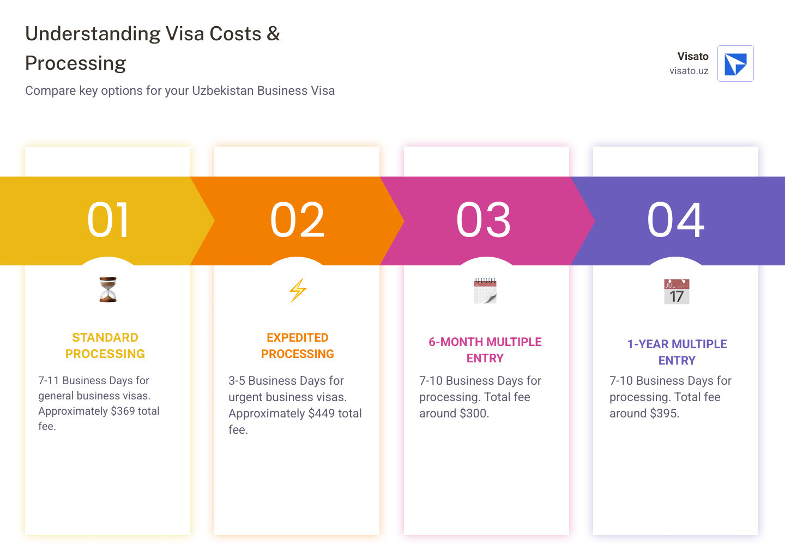Click the $300 six-month fee description

[480, 397]
